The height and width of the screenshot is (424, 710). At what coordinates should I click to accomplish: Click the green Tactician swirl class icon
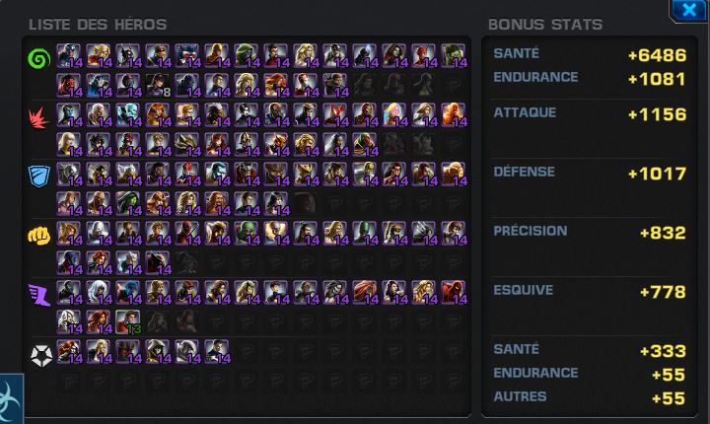[38, 59]
